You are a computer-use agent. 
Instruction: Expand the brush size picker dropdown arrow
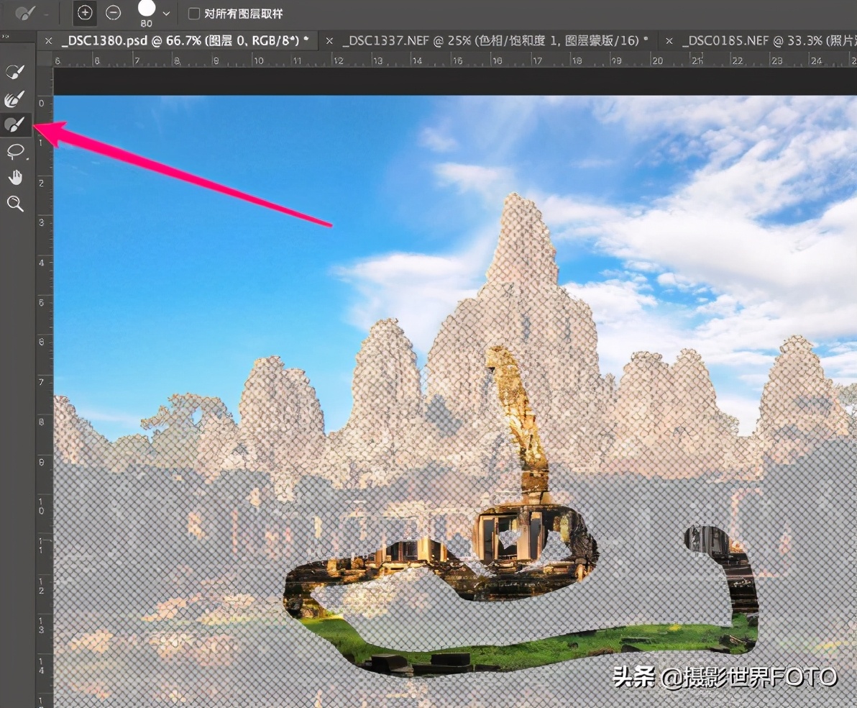pos(167,14)
